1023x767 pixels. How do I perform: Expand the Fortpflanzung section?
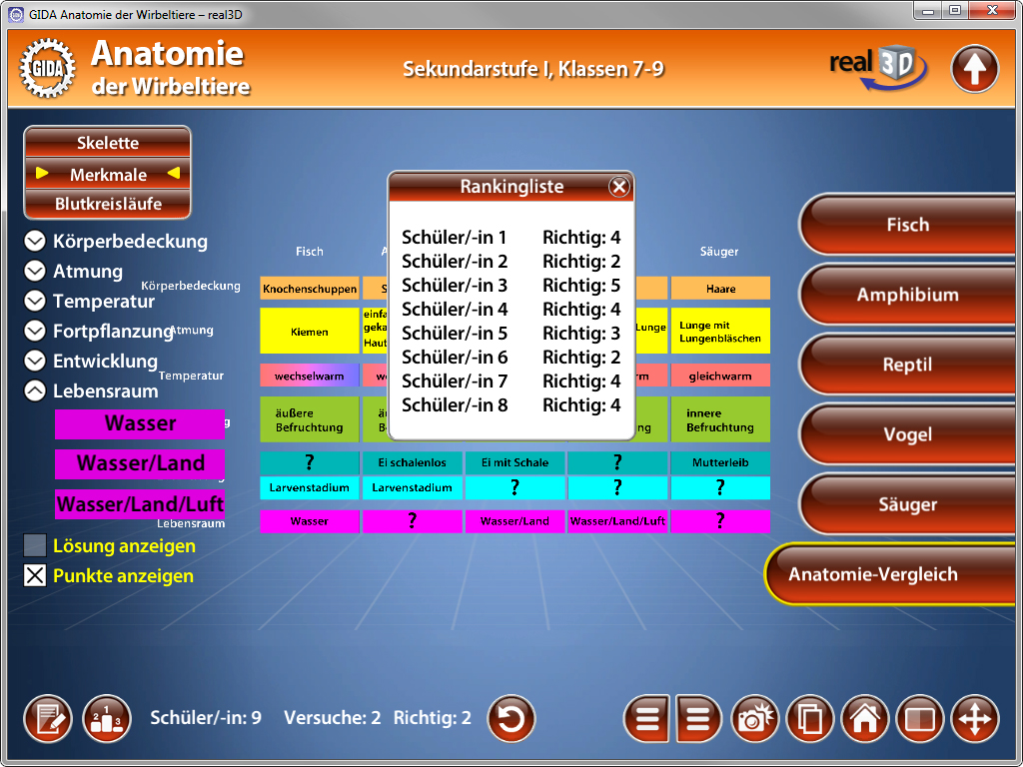click(35, 331)
